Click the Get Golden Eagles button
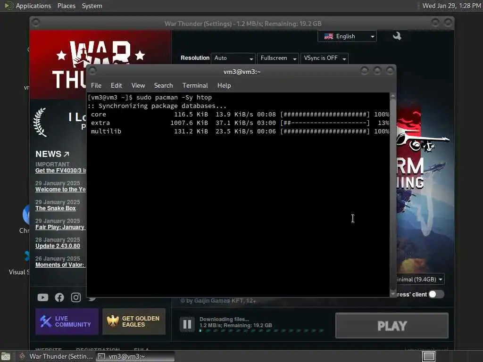 point(134,321)
